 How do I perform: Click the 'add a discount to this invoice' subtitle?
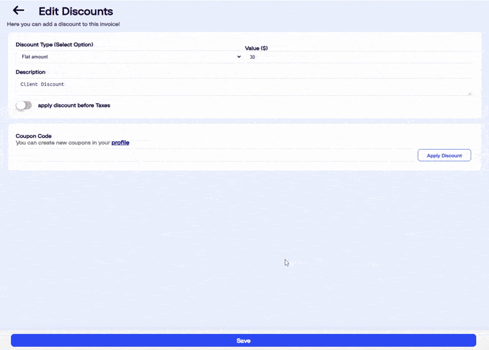[63, 24]
